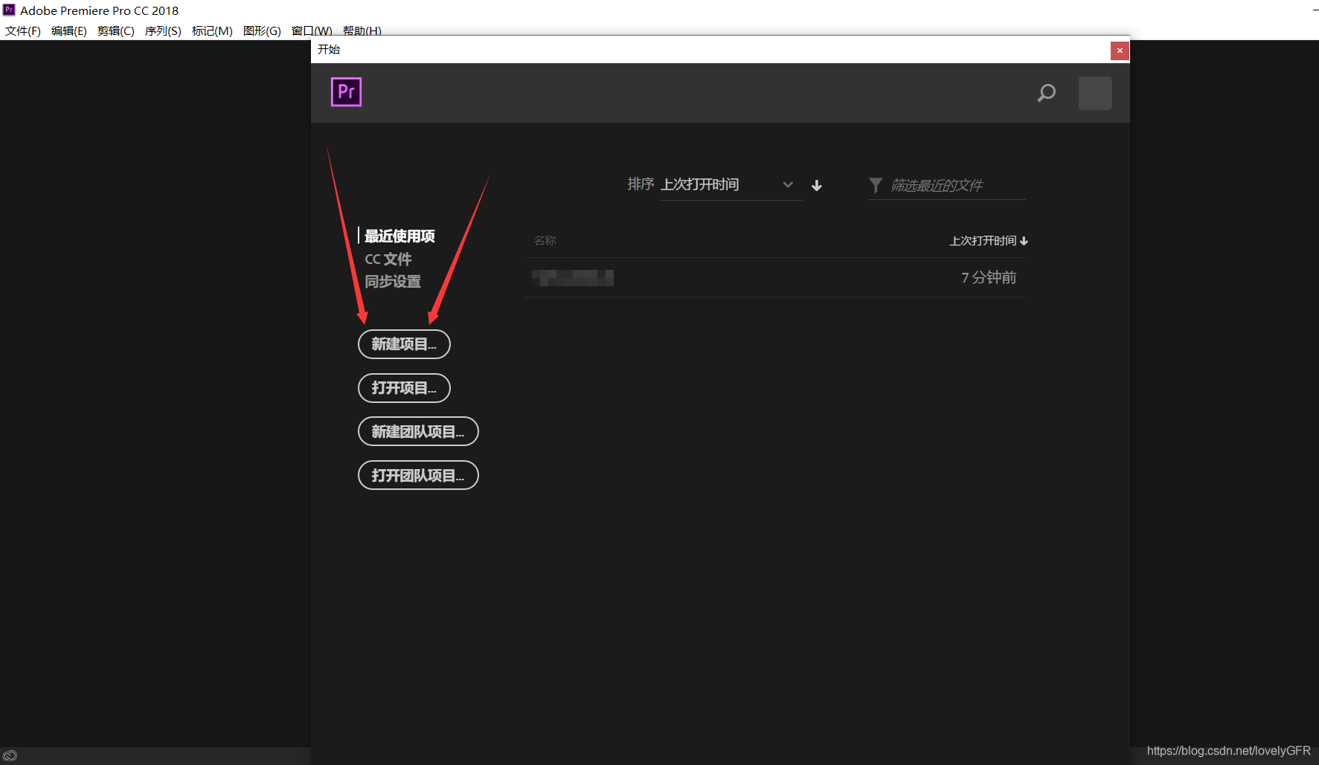Open the search magnifier icon
The width and height of the screenshot is (1319, 765).
pos(1047,93)
